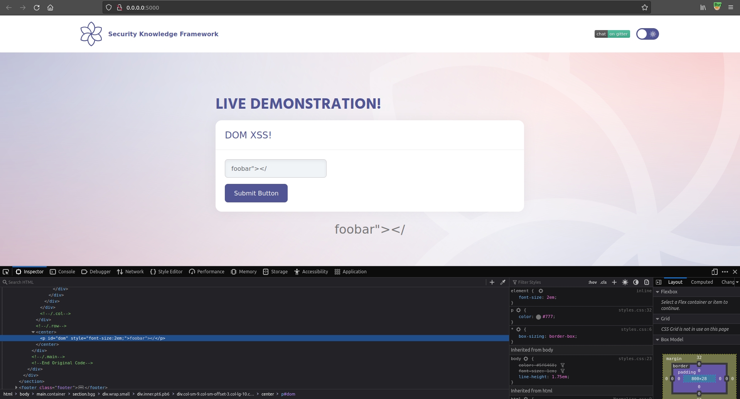Click the #777 color swatch
Viewport: 740px width, 399px height.
[538, 317]
